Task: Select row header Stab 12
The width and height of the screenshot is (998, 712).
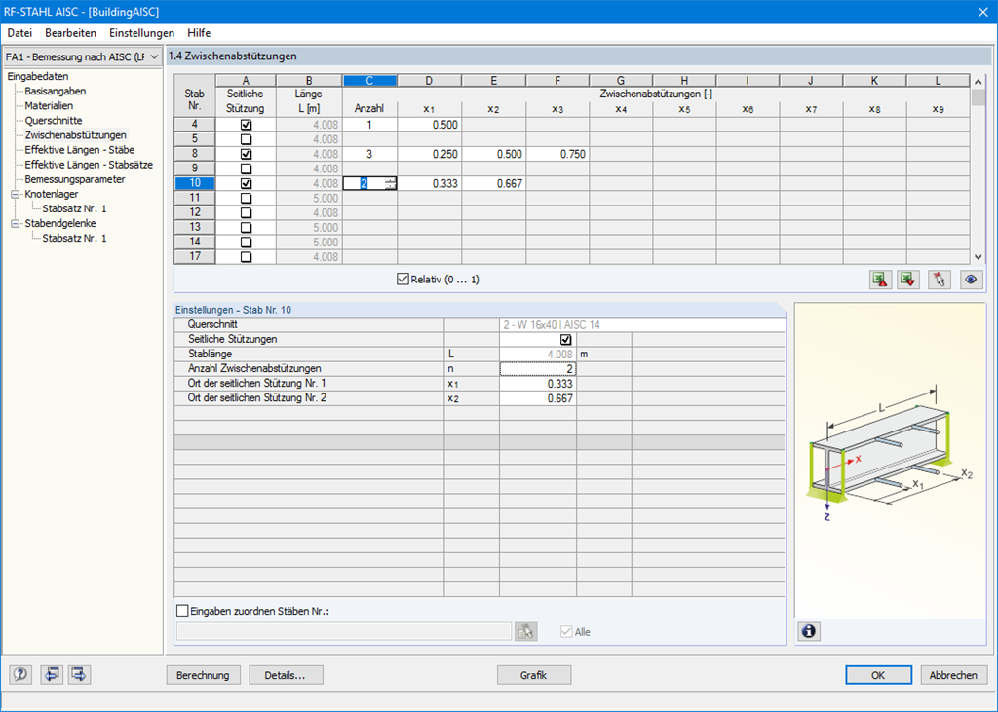Action: click(x=195, y=212)
